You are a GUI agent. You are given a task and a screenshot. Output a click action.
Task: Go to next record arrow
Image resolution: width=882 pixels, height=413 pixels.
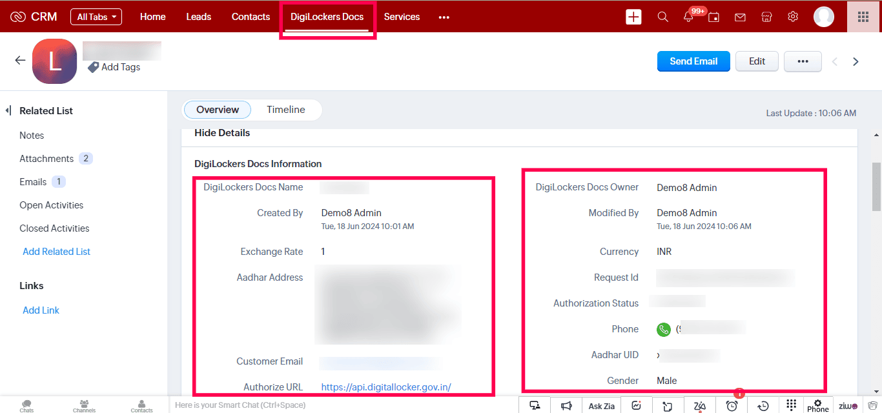(x=856, y=61)
